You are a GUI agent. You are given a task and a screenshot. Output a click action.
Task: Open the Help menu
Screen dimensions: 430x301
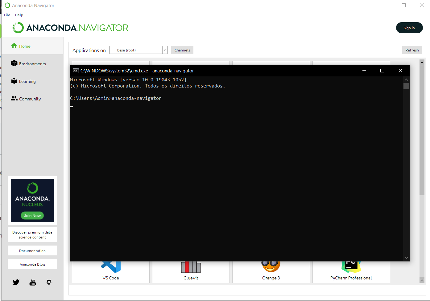pyautogui.click(x=19, y=15)
